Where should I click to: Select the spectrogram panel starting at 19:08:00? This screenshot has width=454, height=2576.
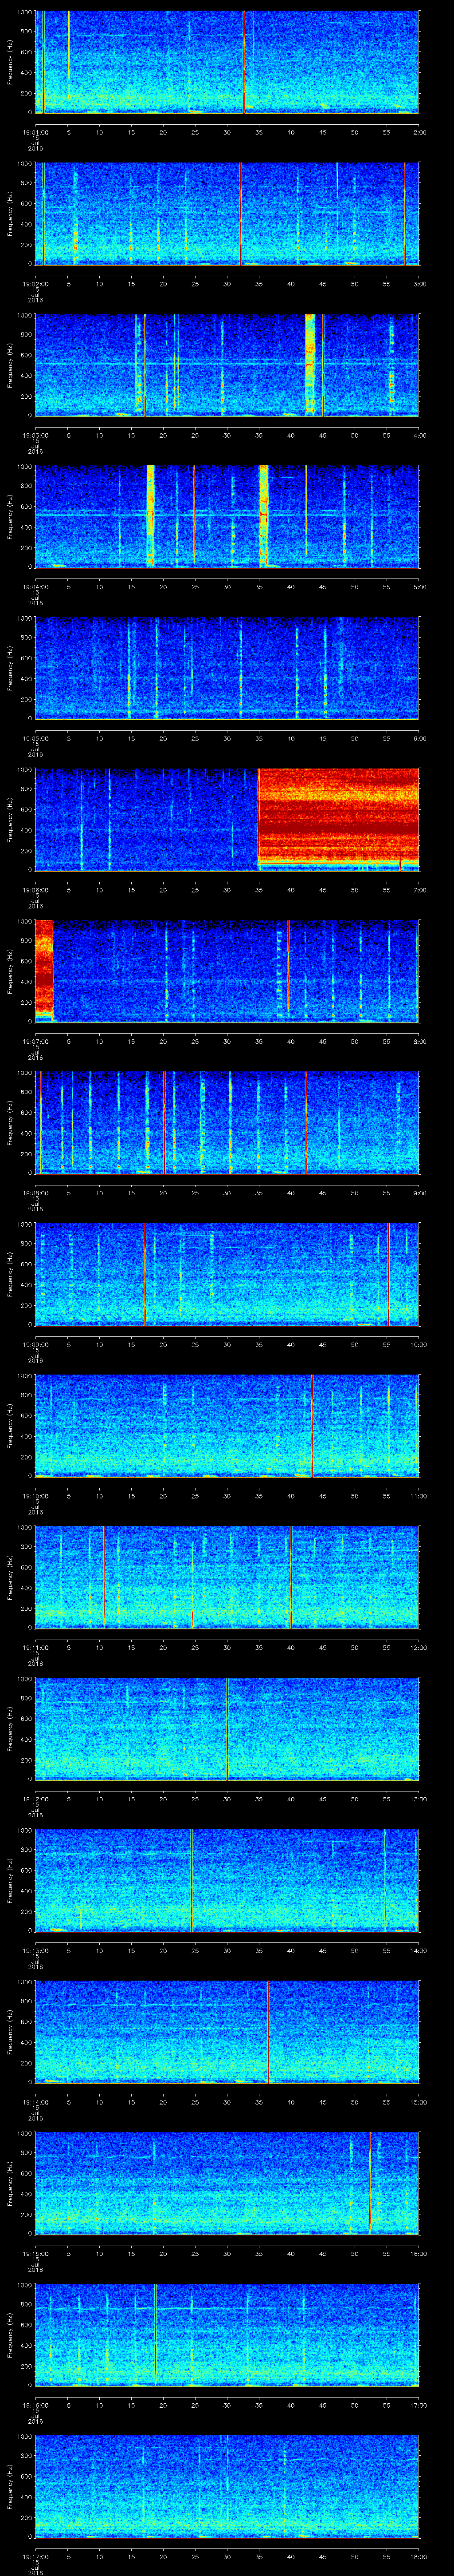pos(227,1122)
